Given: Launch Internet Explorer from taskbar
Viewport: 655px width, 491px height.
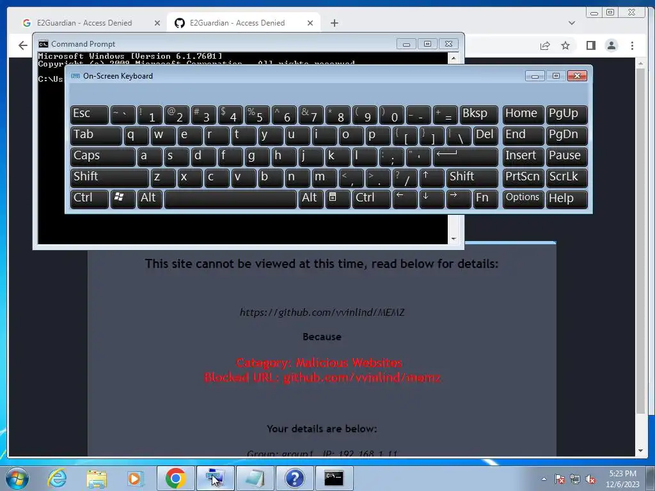Looking at the screenshot, I should pyautogui.click(x=57, y=478).
